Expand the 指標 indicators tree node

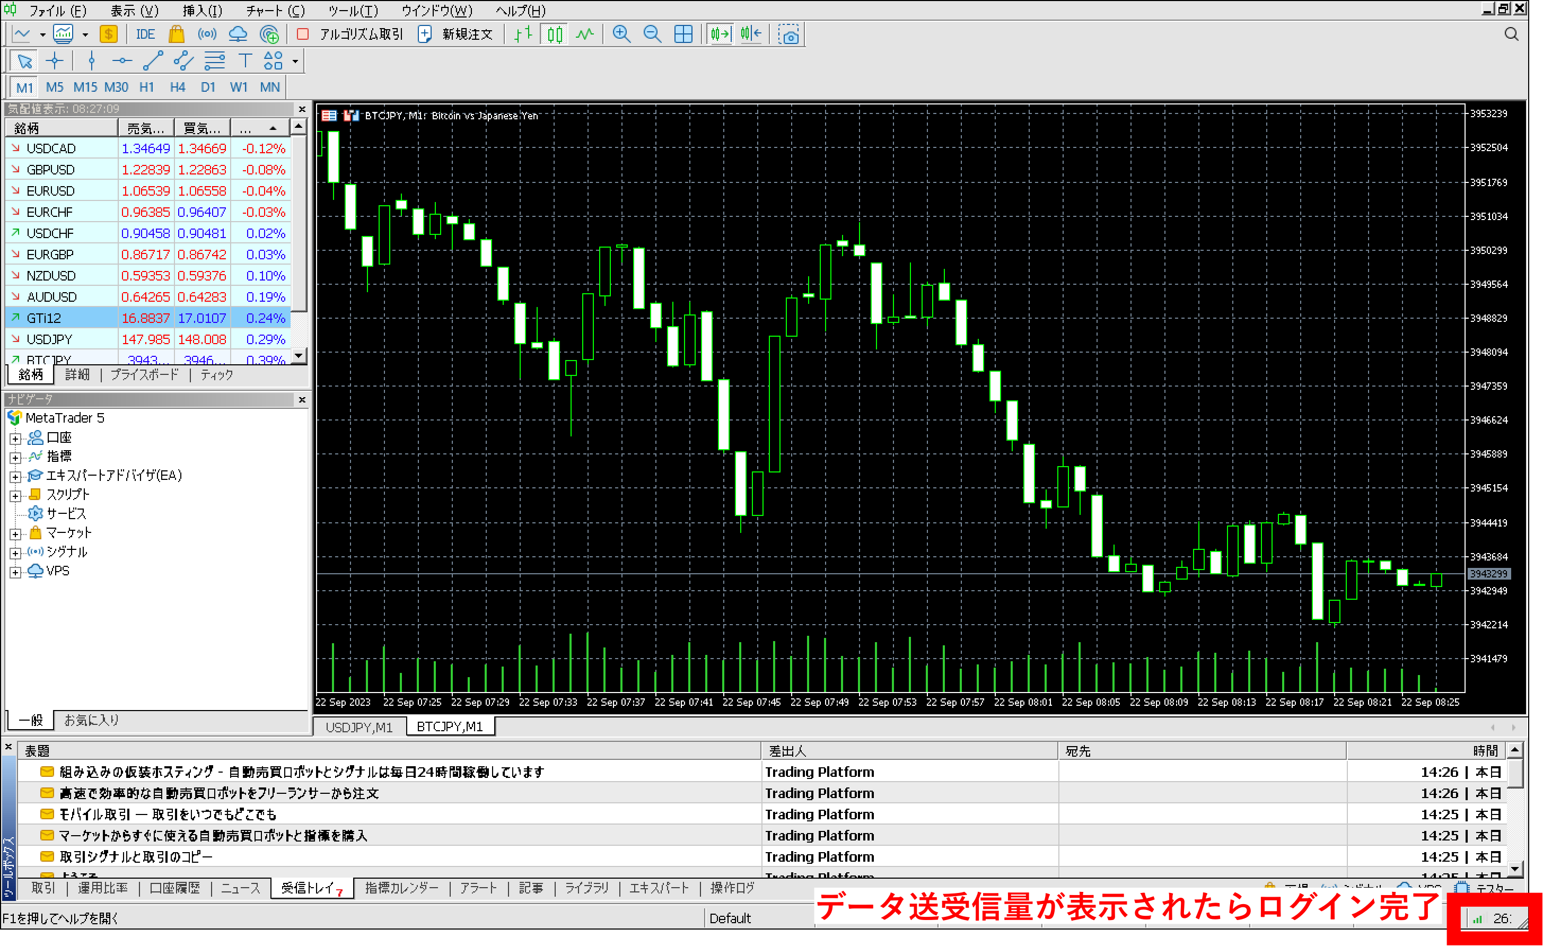[16, 458]
